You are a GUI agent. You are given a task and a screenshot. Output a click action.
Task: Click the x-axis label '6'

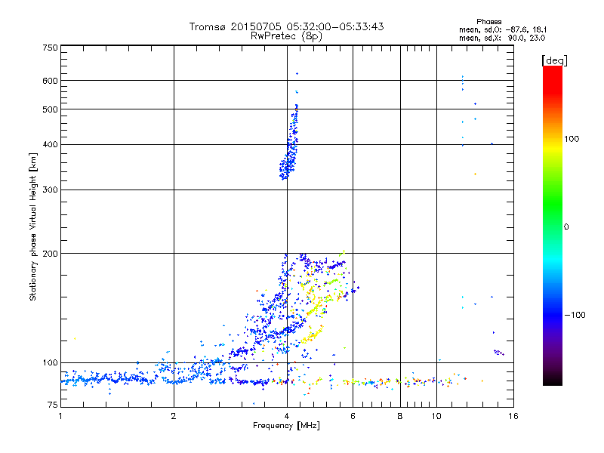[x=353, y=416]
